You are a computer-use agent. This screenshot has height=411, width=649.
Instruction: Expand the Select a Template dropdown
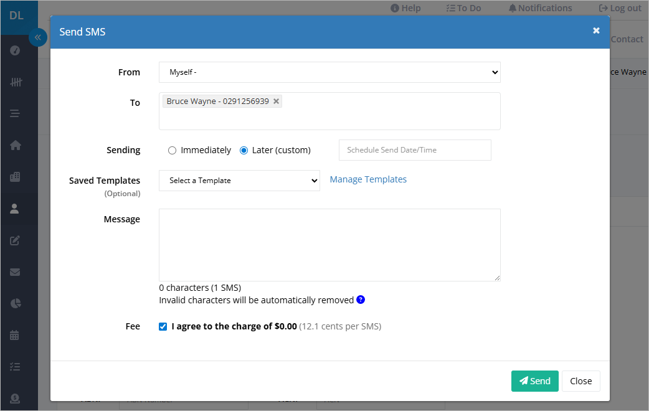[x=239, y=181]
